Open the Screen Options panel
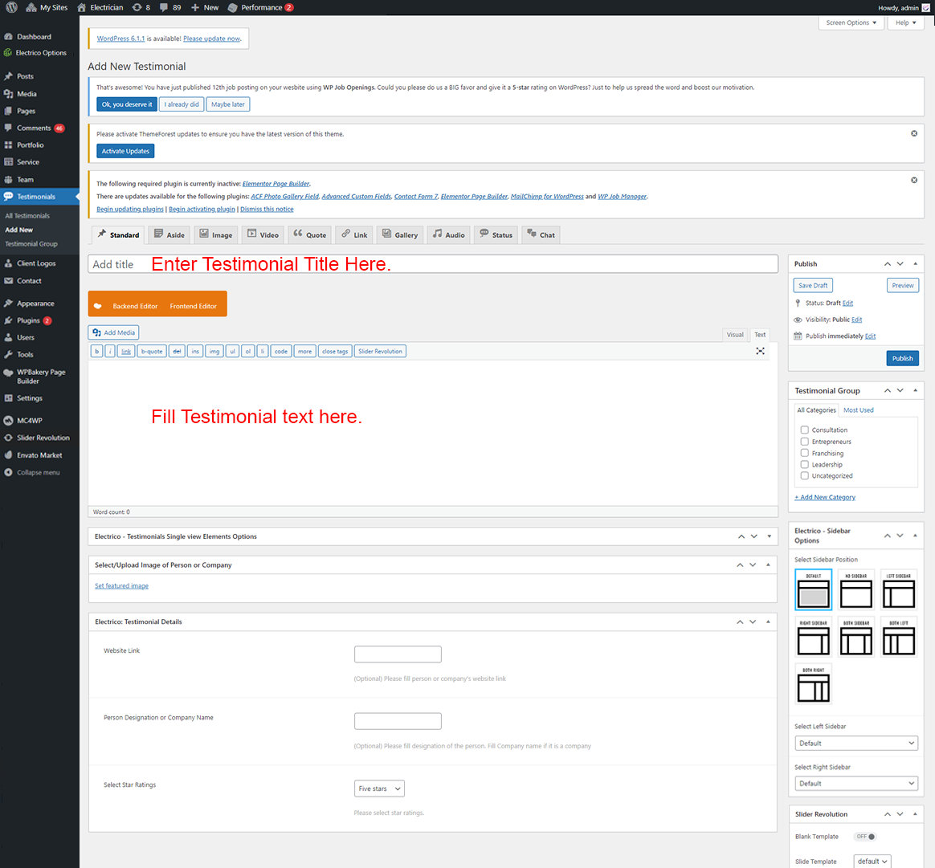 [851, 22]
